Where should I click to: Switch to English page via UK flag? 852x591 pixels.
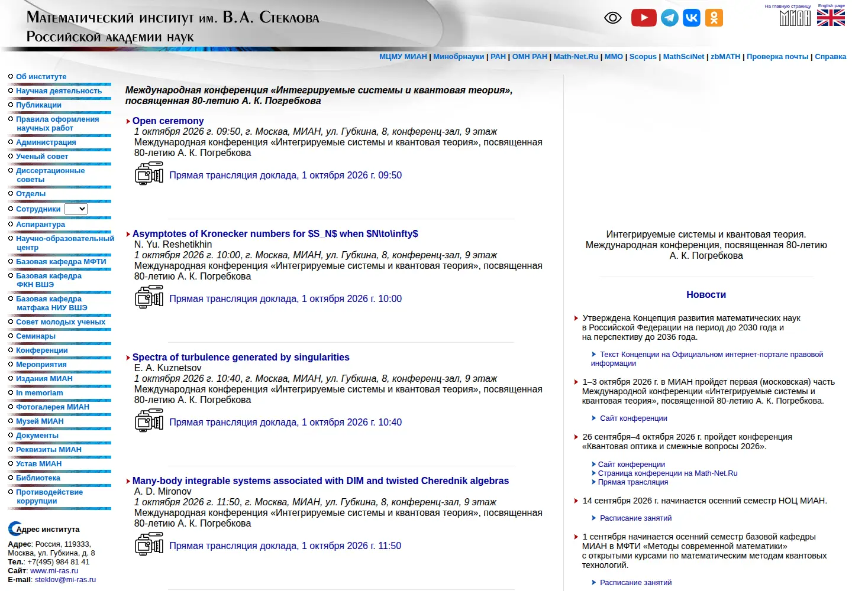coord(831,18)
